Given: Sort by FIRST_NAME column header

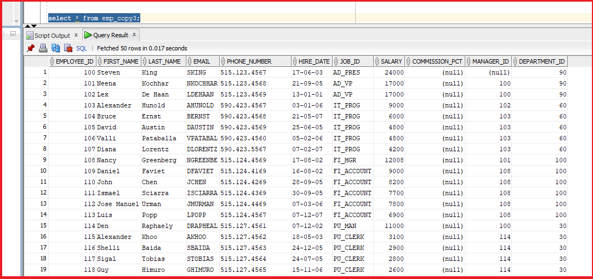Looking at the screenshot, I should [119, 61].
